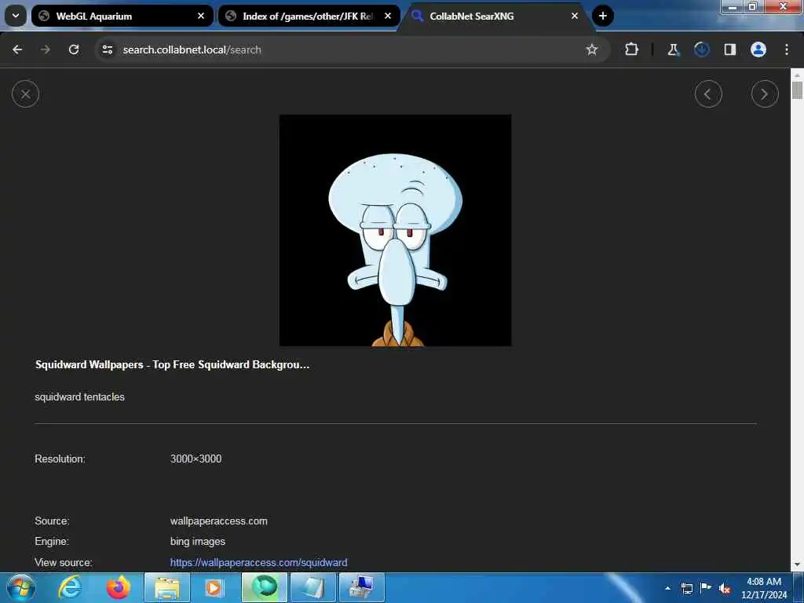Toggle the browser side panel
Image resolution: width=804 pixels, height=603 pixels.
point(729,49)
